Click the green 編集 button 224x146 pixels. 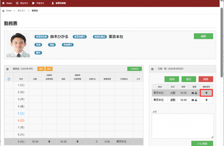pos(203,36)
